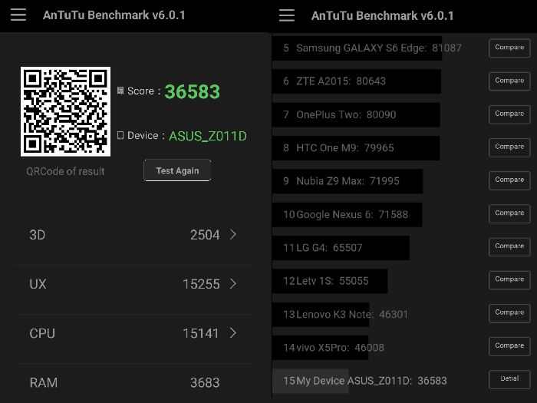Compare with Letv 1S
Viewport: 537px width, 403px height.
[x=509, y=279]
